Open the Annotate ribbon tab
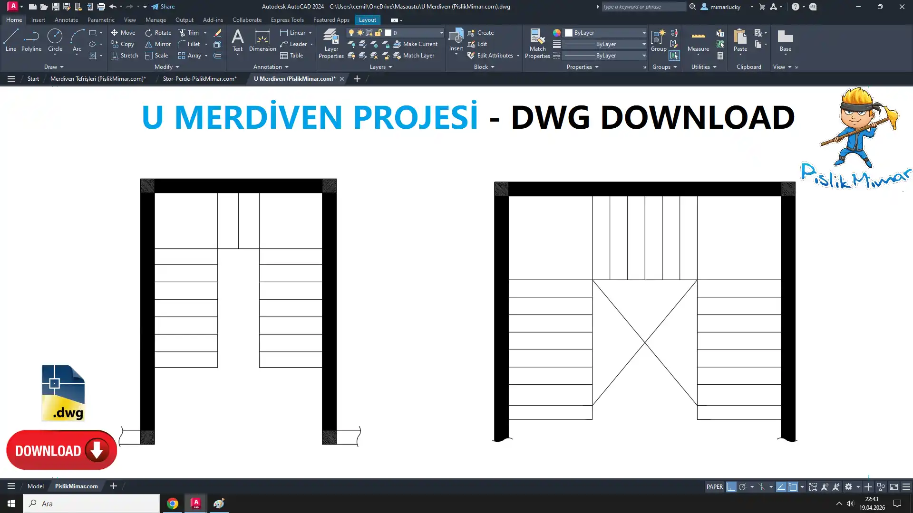The width and height of the screenshot is (913, 513). [66, 20]
